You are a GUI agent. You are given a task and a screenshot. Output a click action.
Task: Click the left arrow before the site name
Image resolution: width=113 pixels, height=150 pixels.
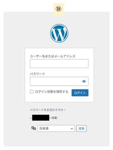coord(31,118)
